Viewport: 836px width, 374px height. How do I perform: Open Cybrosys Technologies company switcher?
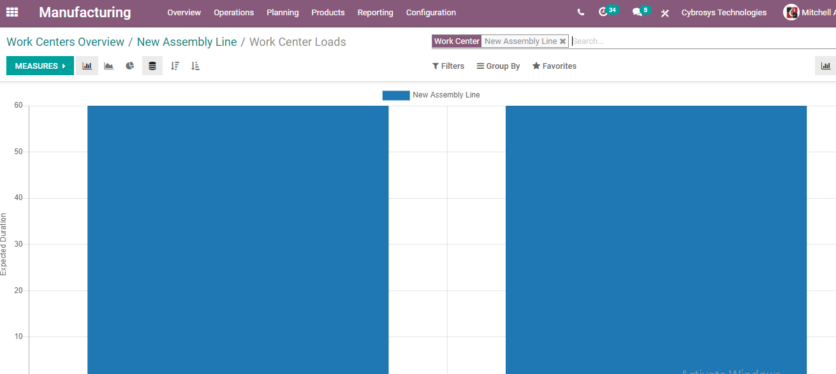tap(724, 12)
